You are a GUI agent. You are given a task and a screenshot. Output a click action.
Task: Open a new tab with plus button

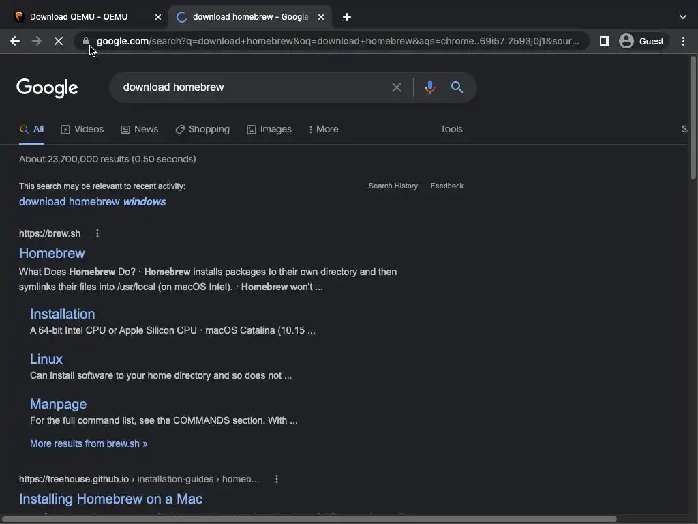[347, 17]
